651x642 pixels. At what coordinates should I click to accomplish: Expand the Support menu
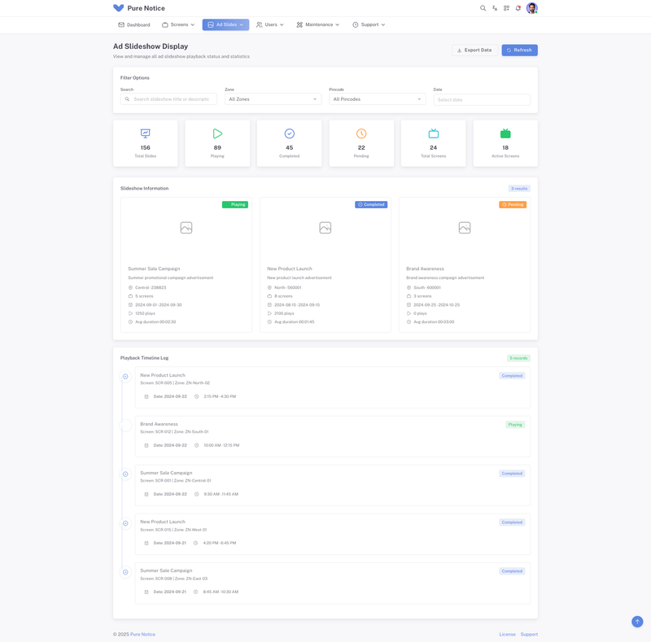click(x=369, y=25)
